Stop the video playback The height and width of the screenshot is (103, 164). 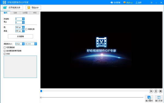point(160,91)
